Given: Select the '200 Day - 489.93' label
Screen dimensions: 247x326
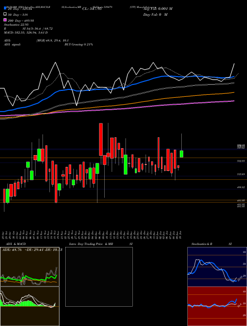Looking at the screenshot, I should (x=21, y=21).
